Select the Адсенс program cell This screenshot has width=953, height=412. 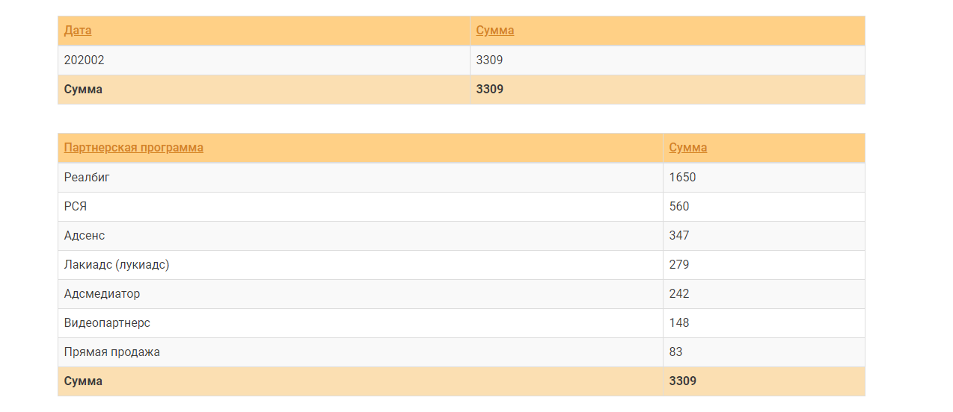pyautogui.click(x=85, y=235)
